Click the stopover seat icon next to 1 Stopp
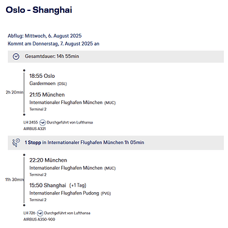This screenshot has height=228, width=228. tap(16, 142)
